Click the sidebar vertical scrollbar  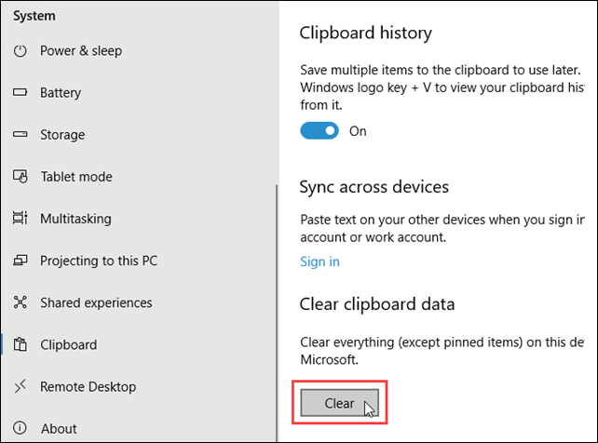click(x=277, y=313)
